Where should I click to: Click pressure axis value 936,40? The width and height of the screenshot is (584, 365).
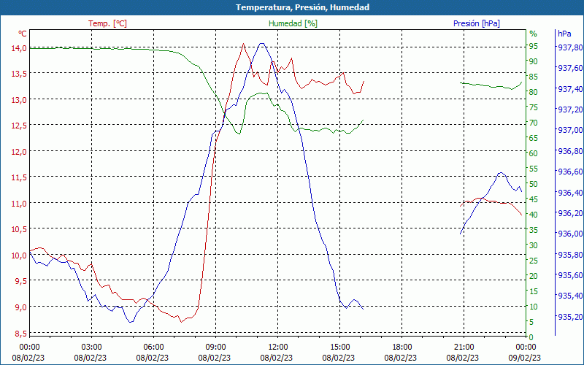pyautogui.click(x=569, y=192)
